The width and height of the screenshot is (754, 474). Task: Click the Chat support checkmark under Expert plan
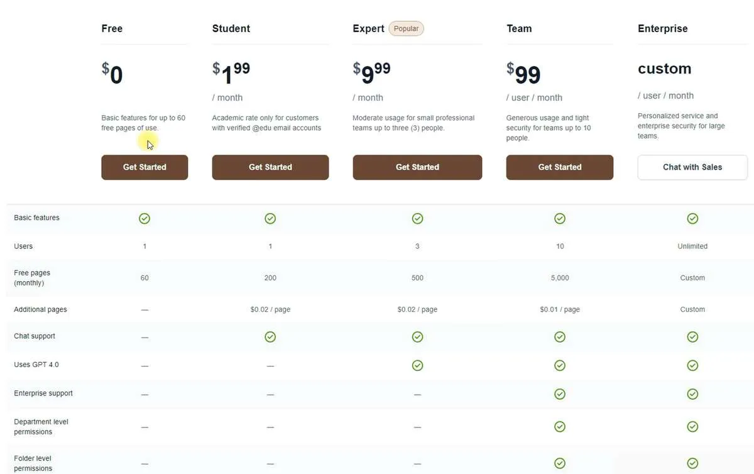click(x=417, y=336)
